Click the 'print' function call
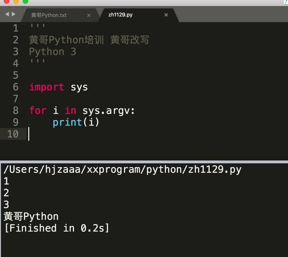Screen dimensions: 288x257 tap(67, 122)
